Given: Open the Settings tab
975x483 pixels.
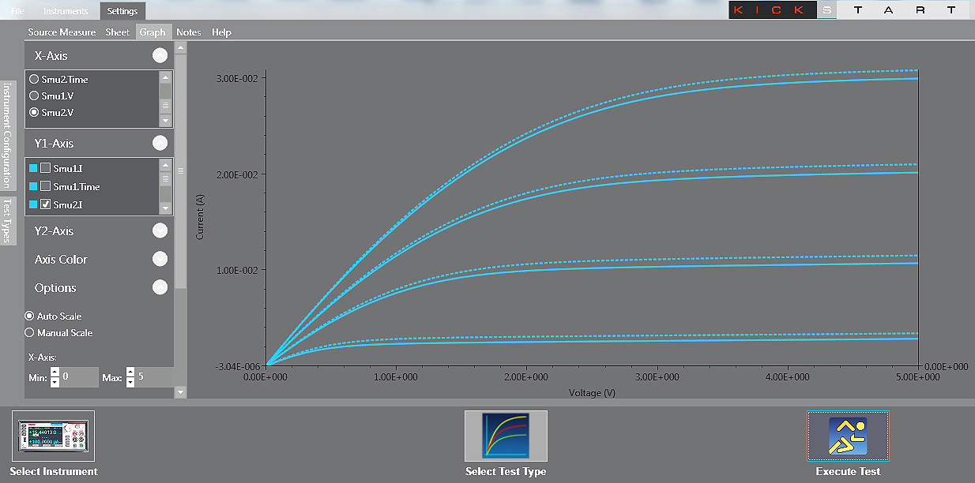Looking at the screenshot, I should (x=122, y=11).
